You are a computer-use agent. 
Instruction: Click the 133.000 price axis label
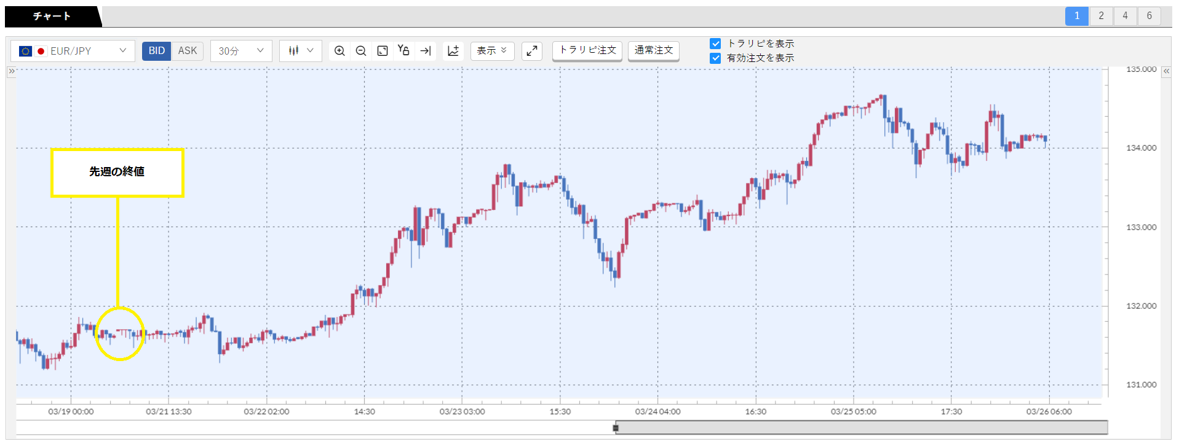[x=1141, y=227]
